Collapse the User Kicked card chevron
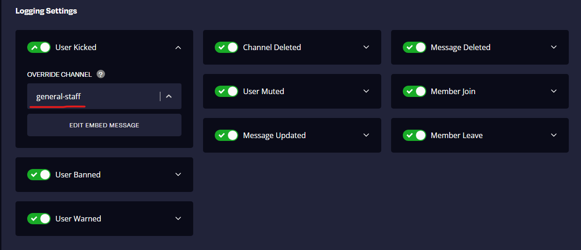 pos(178,47)
